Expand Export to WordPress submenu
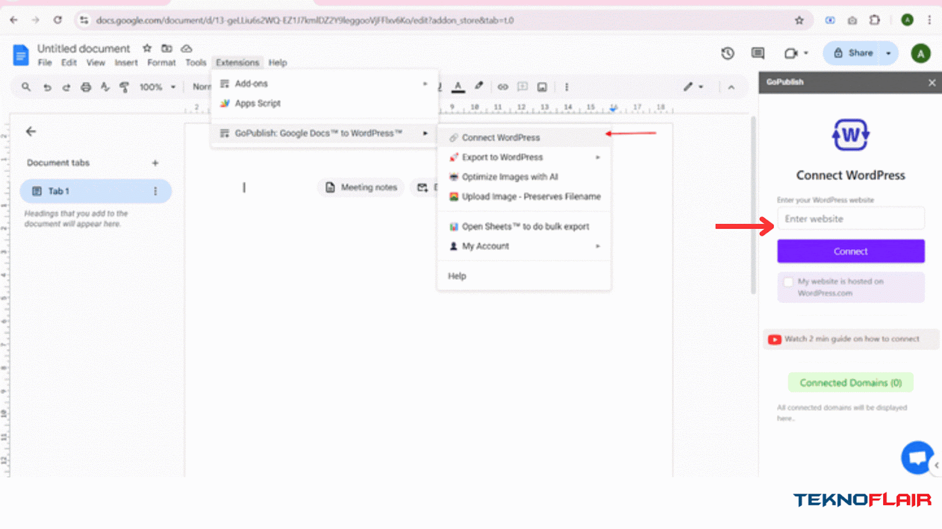 click(x=523, y=157)
